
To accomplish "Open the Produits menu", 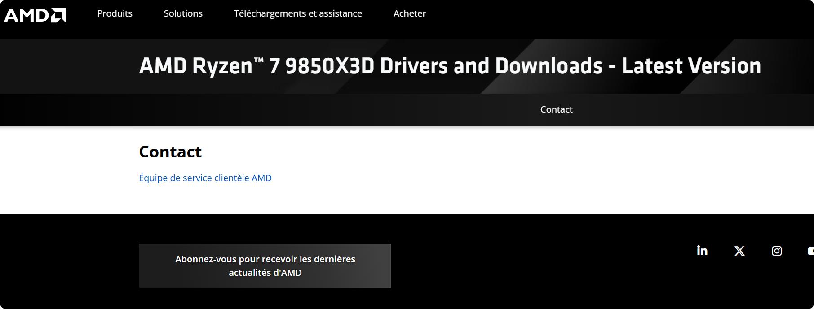I will pos(115,13).
